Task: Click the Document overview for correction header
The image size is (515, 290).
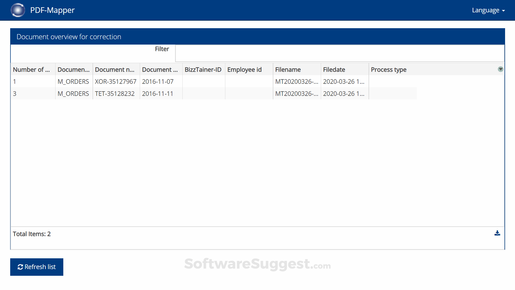Action: (69, 36)
